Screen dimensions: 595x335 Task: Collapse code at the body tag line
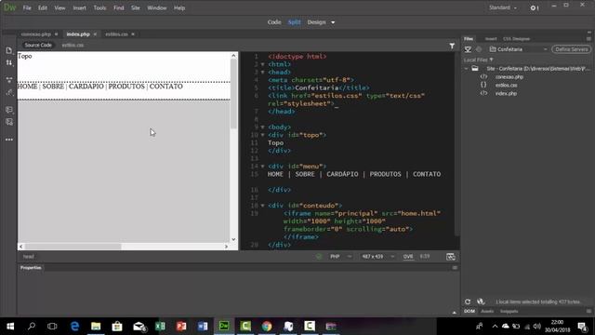[262, 127]
